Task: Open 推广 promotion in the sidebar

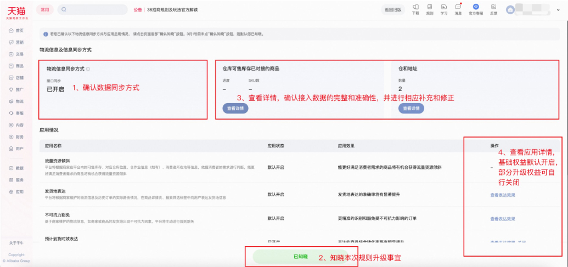Action: [x=16, y=89]
